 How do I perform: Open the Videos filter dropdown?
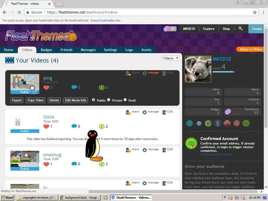[170, 58]
